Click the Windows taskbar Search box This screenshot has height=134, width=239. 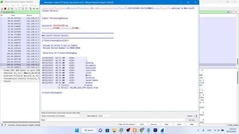click(89, 130)
